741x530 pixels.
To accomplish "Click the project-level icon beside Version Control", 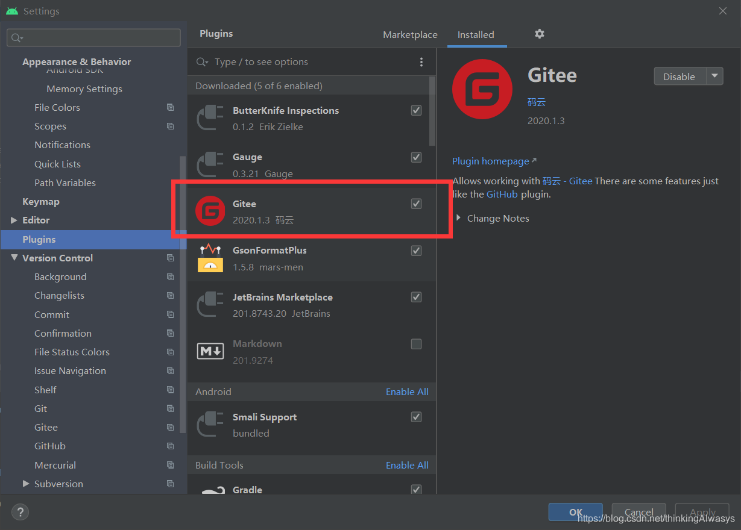I will coord(171,258).
